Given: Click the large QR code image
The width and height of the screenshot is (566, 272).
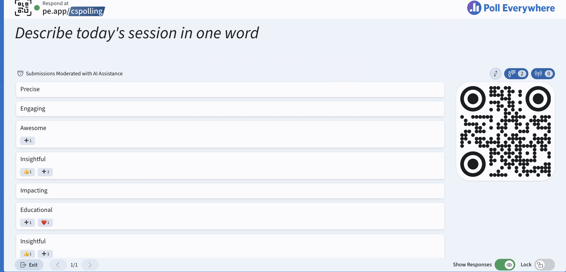Looking at the screenshot, I should 505,132.
